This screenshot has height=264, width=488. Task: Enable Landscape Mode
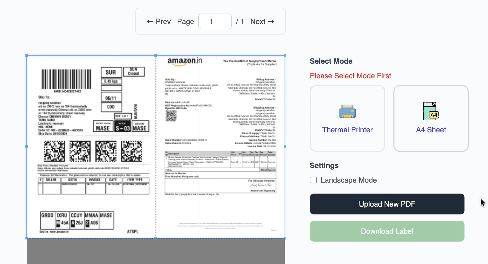[313, 180]
